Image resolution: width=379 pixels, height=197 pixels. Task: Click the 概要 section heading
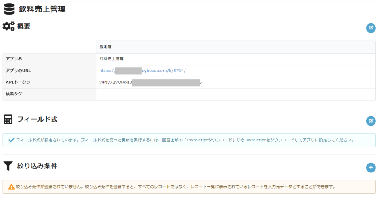tap(23, 27)
